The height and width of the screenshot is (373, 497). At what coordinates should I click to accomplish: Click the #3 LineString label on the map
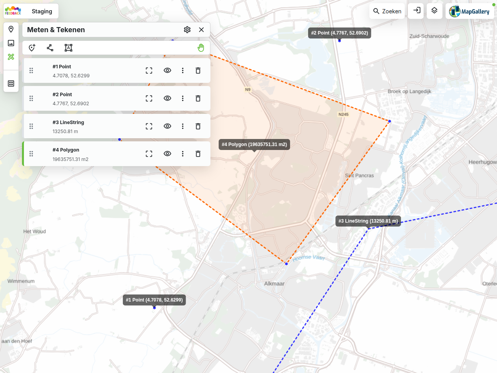click(x=368, y=221)
